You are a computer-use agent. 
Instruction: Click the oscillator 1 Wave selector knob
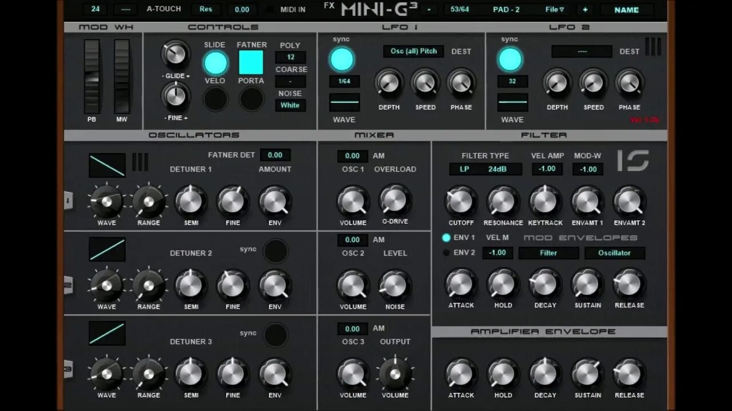point(106,202)
